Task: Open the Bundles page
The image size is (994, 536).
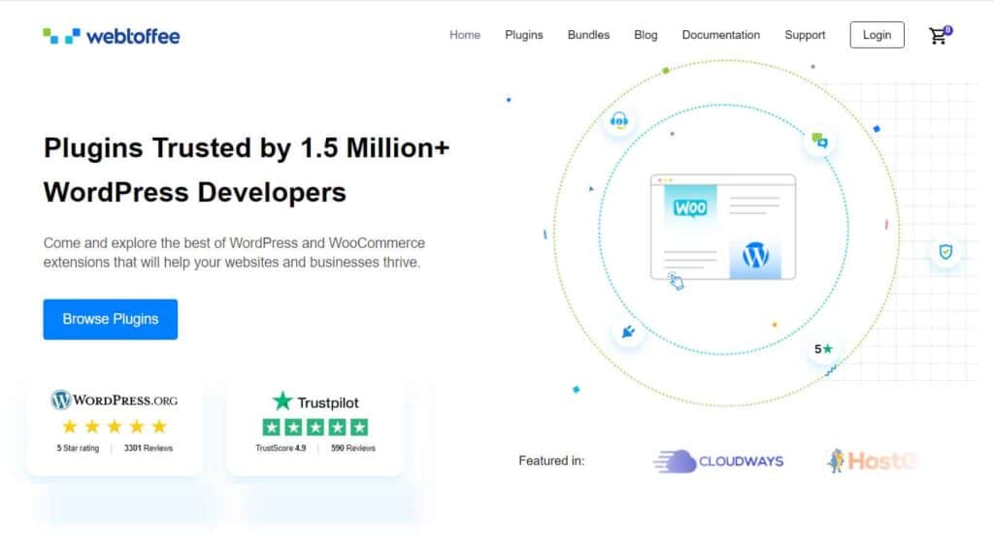Action: point(588,35)
